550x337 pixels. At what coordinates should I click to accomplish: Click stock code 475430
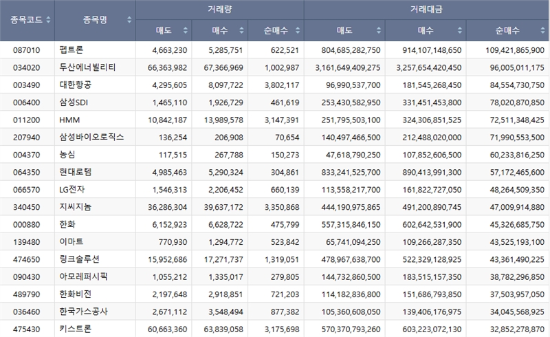point(27,329)
